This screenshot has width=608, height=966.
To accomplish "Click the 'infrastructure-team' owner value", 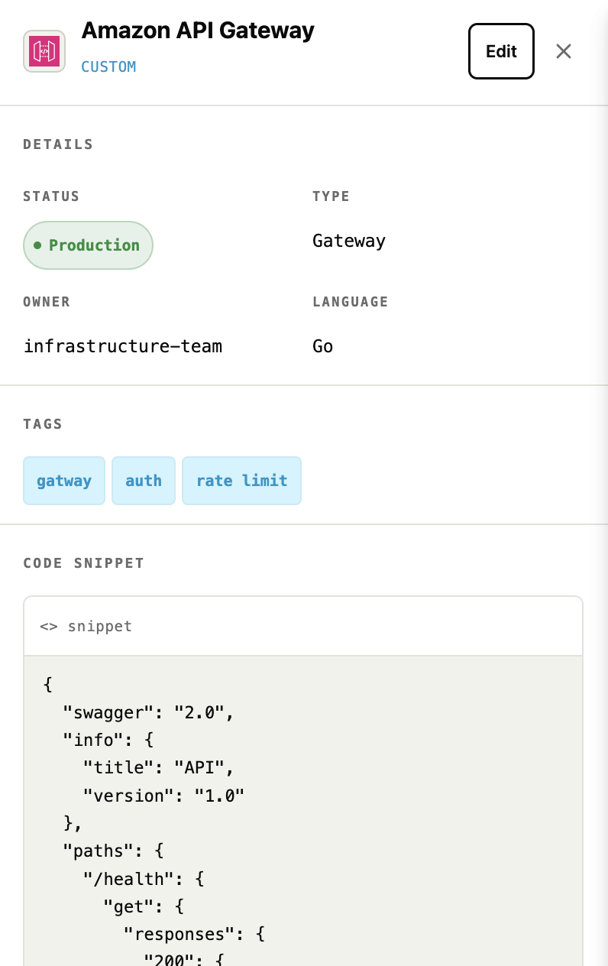I will [123, 346].
